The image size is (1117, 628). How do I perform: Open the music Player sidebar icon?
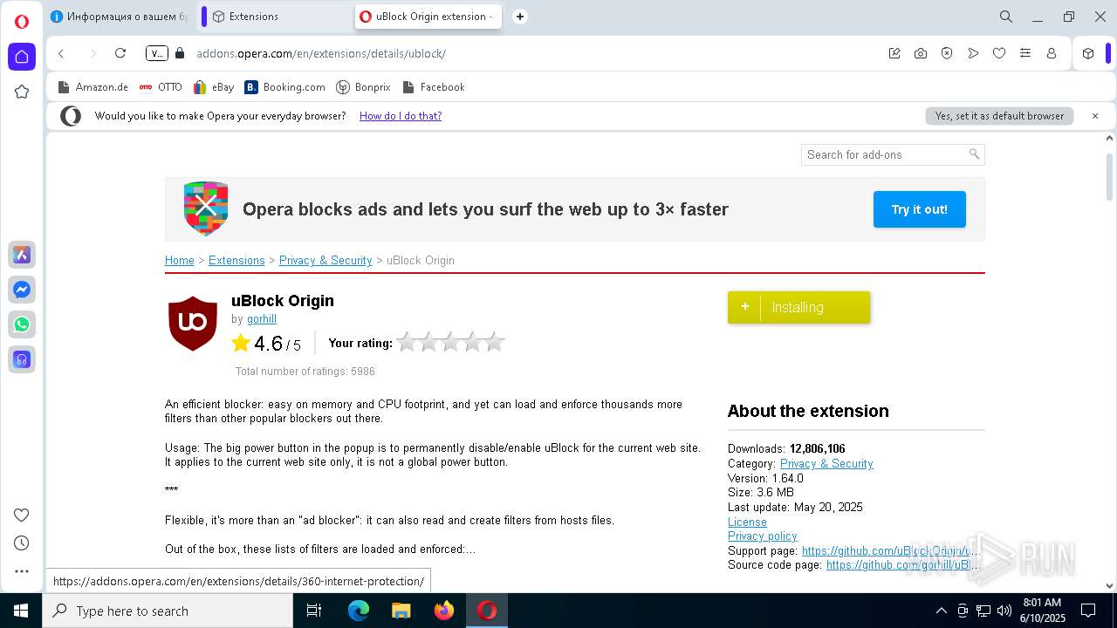[x=22, y=359]
